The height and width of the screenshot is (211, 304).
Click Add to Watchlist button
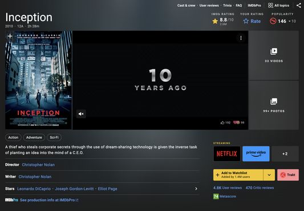click(238, 175)
